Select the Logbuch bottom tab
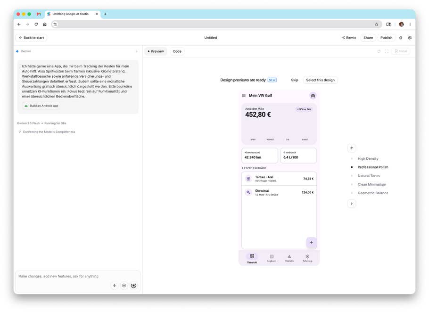This screenshot has width=429, height=312. tap(272, 258)
